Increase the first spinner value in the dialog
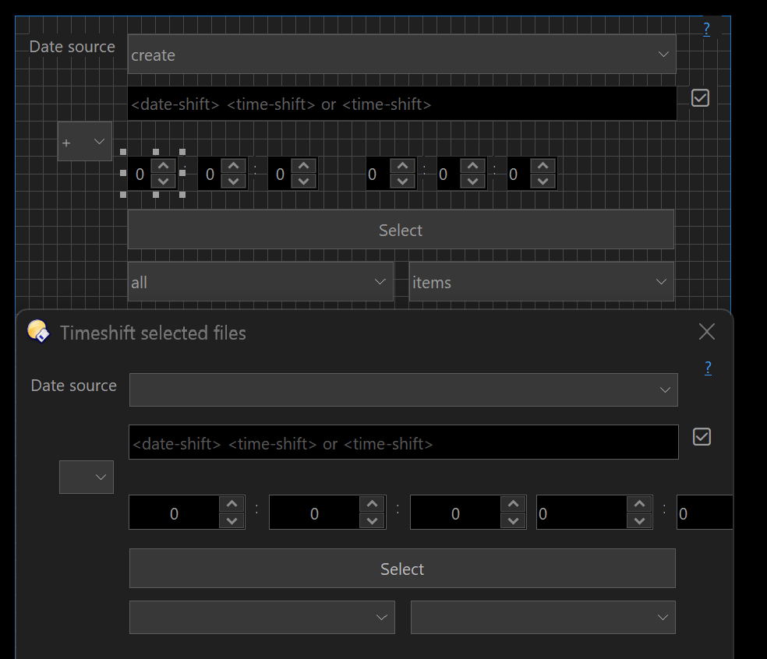 232,504
